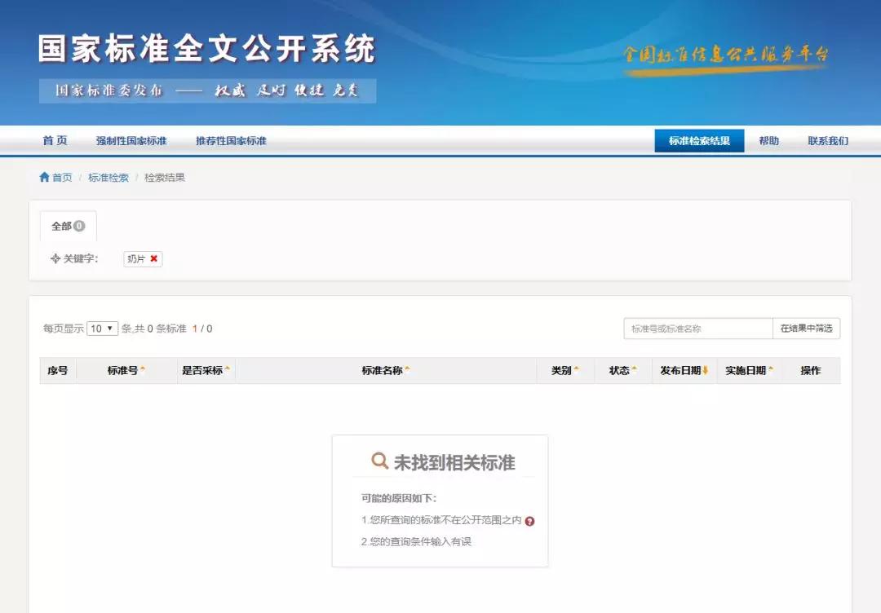Remove the 奶片 keyword via red × icon

coord(155,258)
